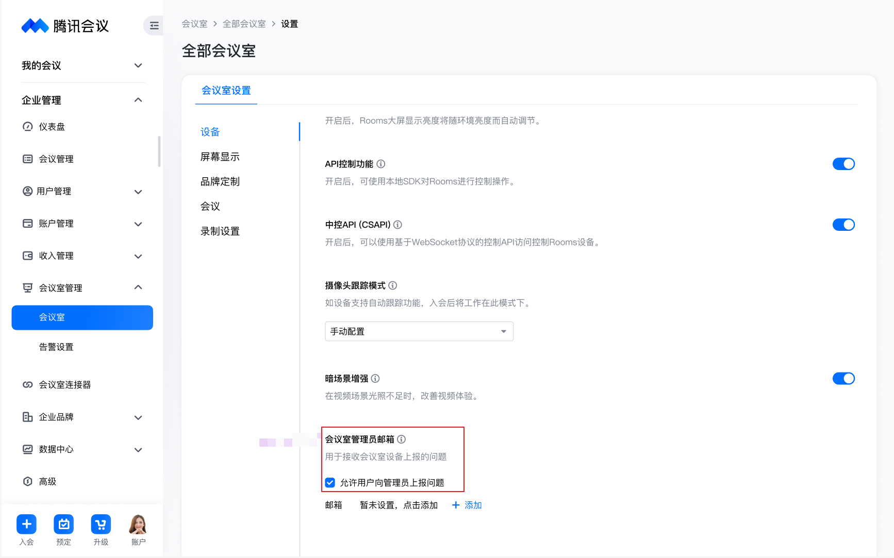Expand the 收入管理 submenu
This screenshot has height=558, width=894.
click(x=138, y=256)
